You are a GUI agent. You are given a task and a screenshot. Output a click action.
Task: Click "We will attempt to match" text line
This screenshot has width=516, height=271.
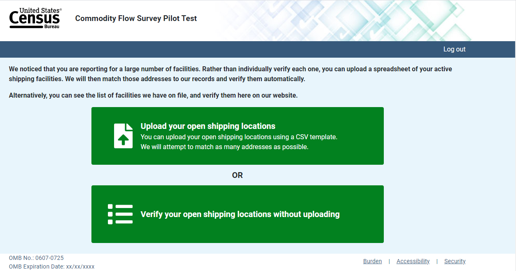click(224, 147)
